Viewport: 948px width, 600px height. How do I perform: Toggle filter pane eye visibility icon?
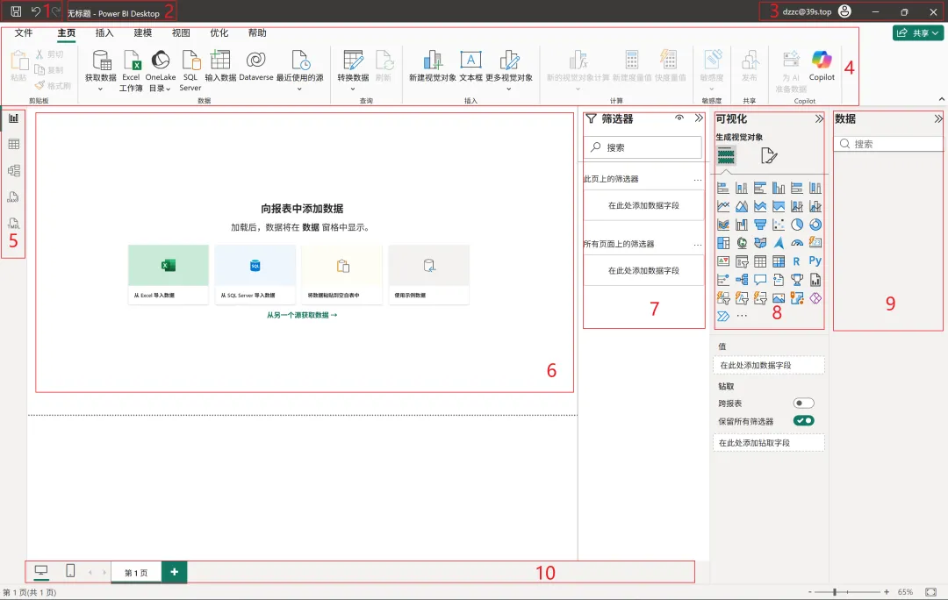coord(679,118)
